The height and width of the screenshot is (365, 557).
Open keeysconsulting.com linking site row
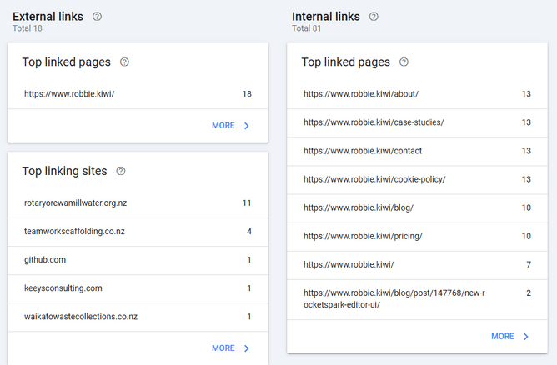tap(138, 288)
